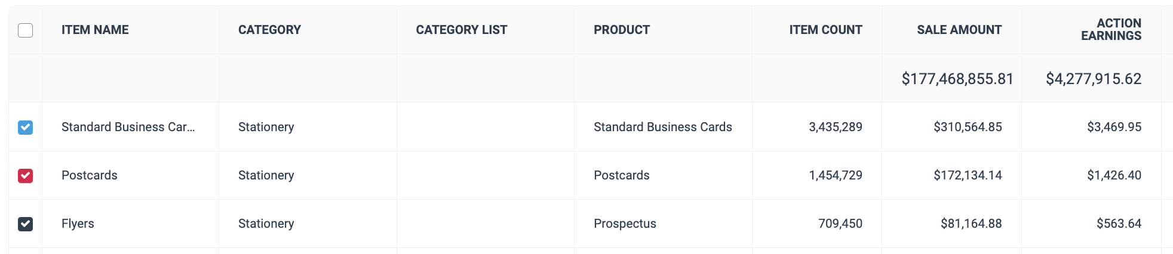Click the Prospectus product cell
Screen dimensions: 1173x254
[625, 224]
